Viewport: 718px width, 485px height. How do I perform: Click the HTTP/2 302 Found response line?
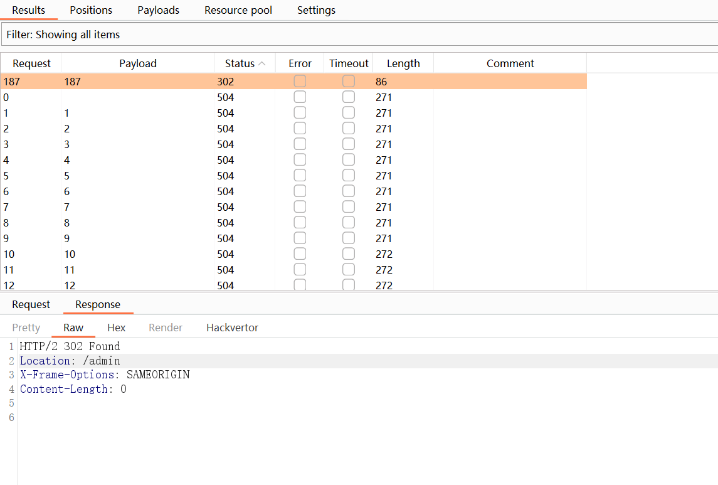pos(70,346)
